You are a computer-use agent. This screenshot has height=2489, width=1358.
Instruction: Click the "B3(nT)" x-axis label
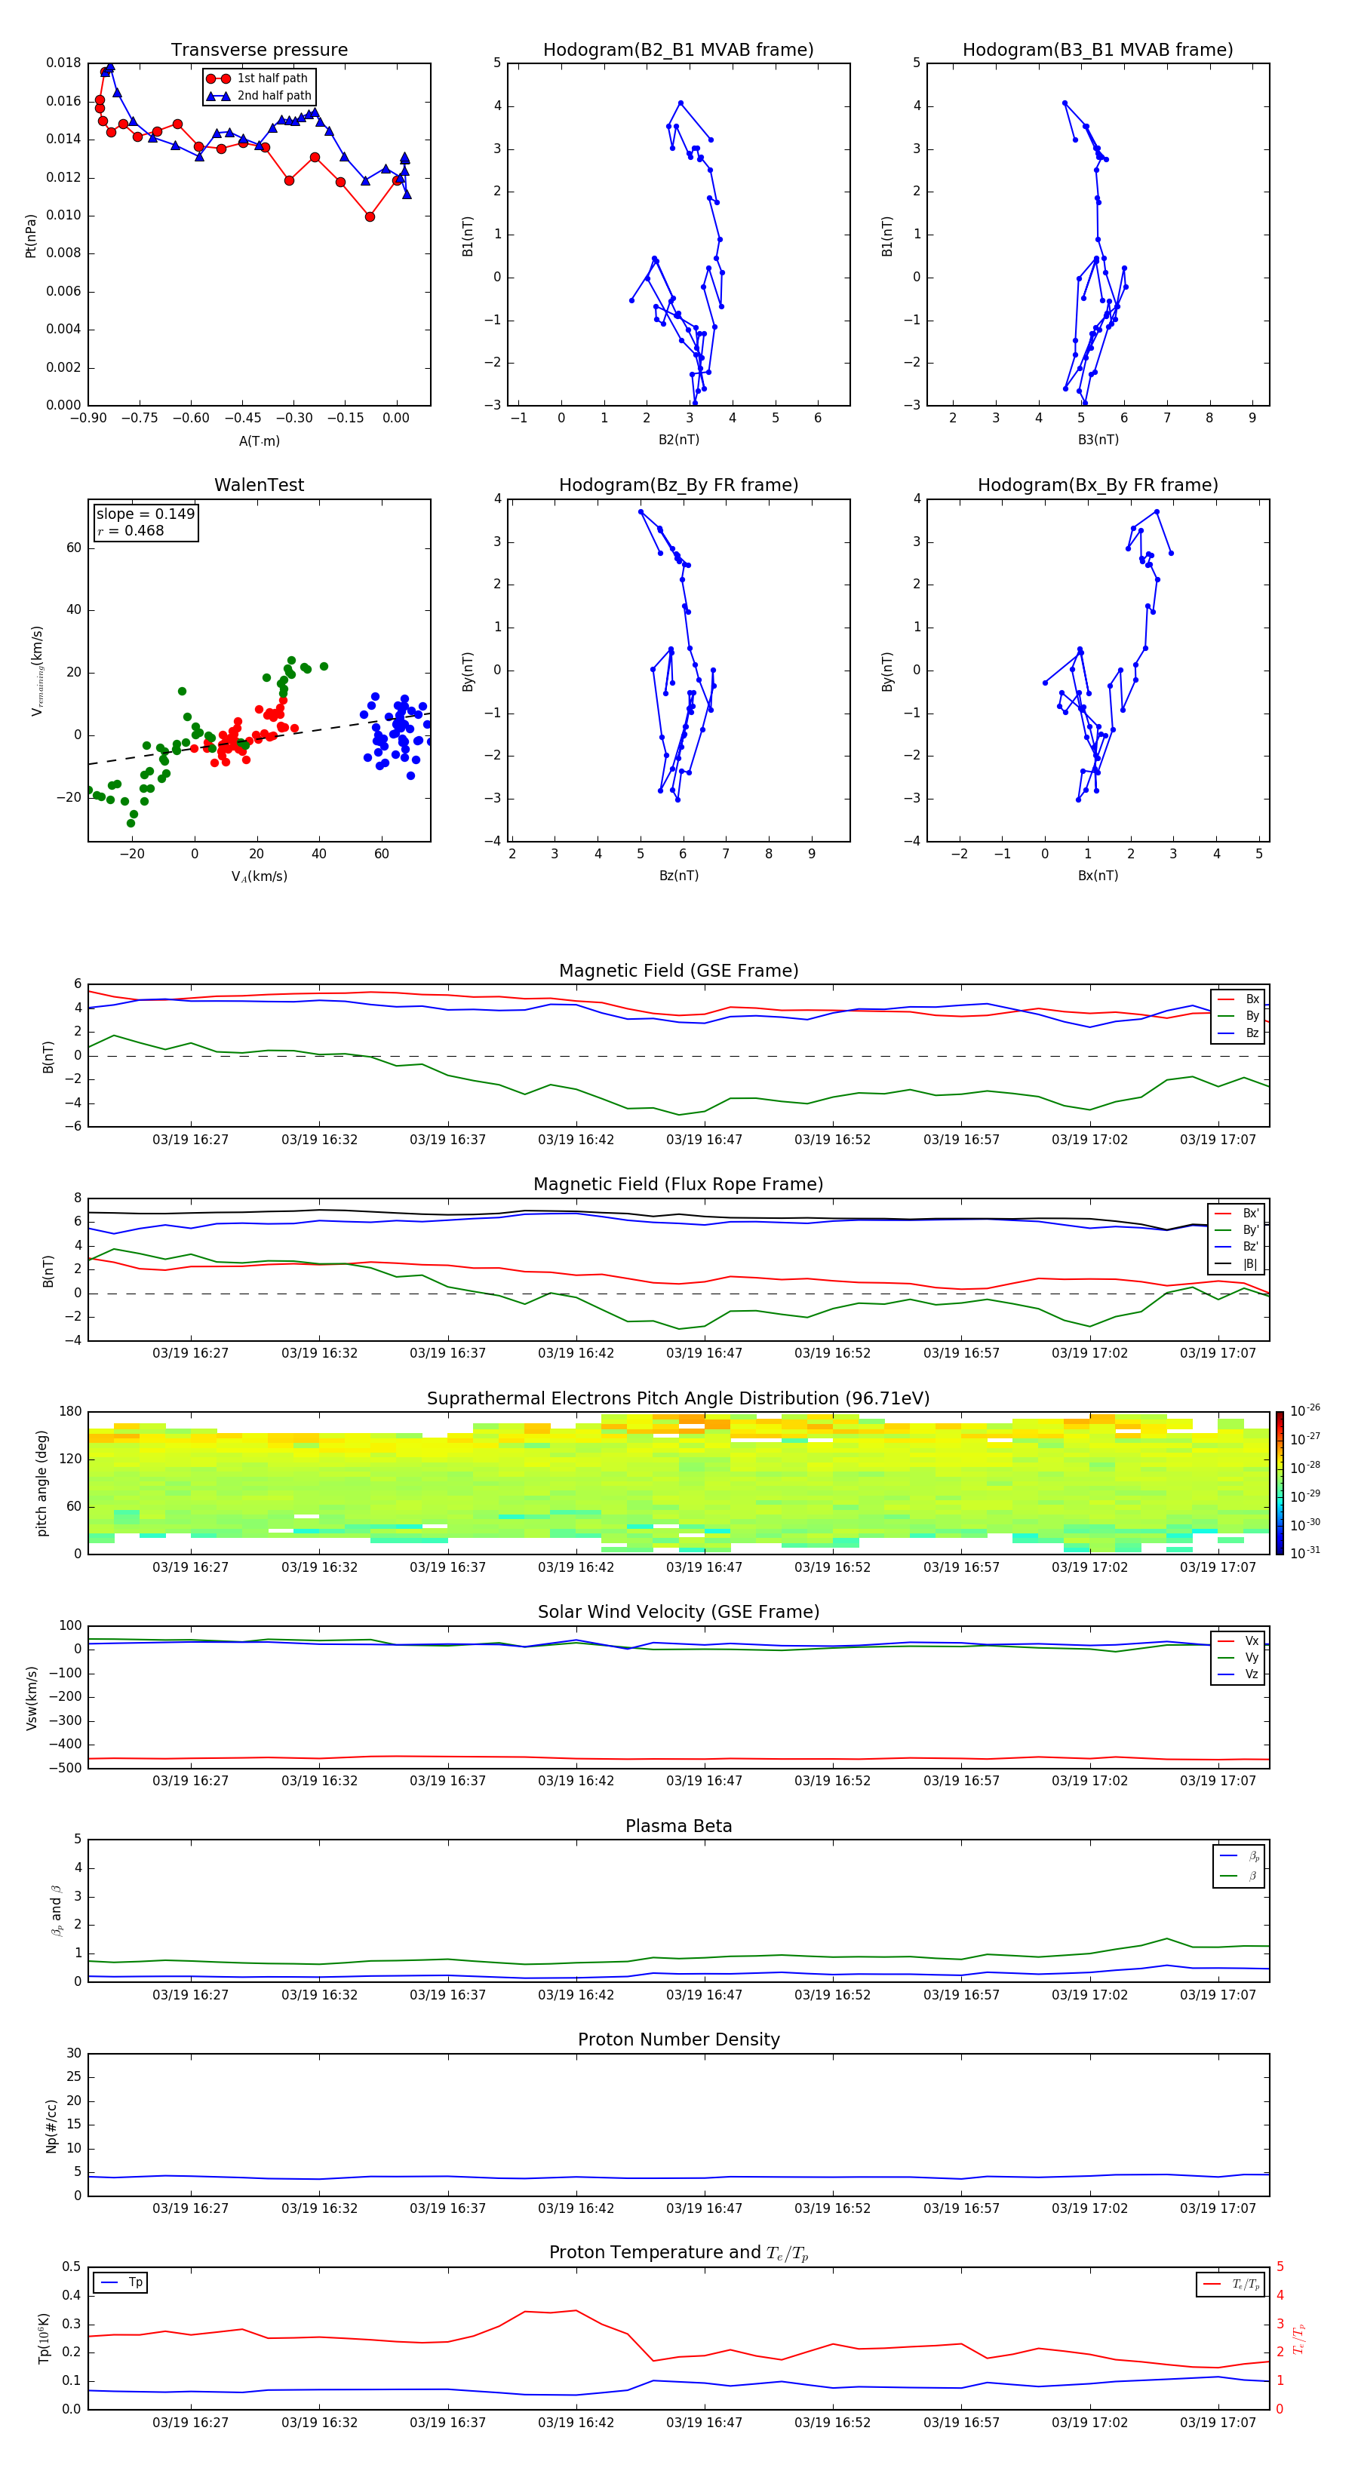coord(1098,440)
